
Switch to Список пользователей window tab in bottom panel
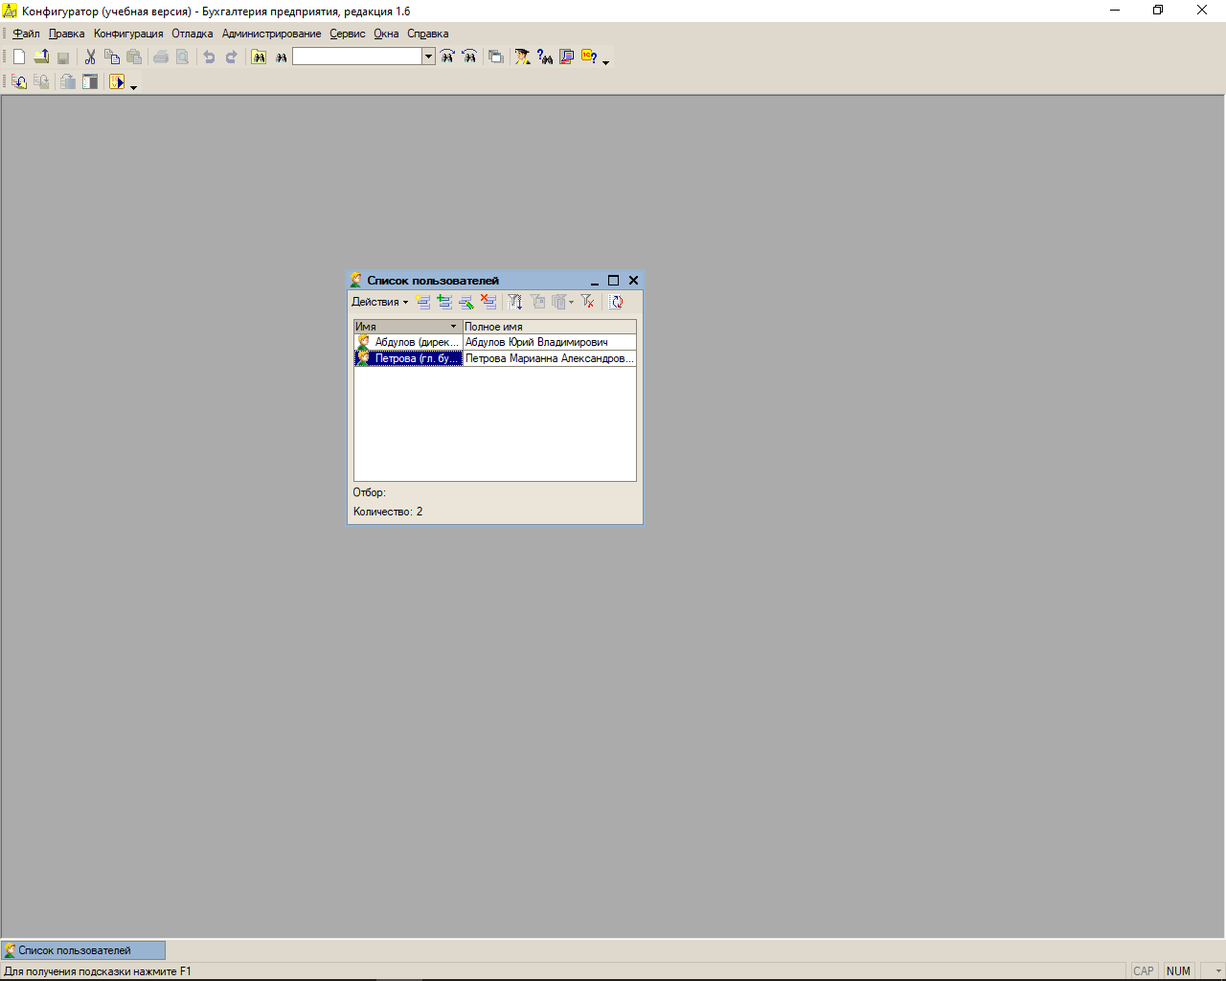[x=82, y=950]
